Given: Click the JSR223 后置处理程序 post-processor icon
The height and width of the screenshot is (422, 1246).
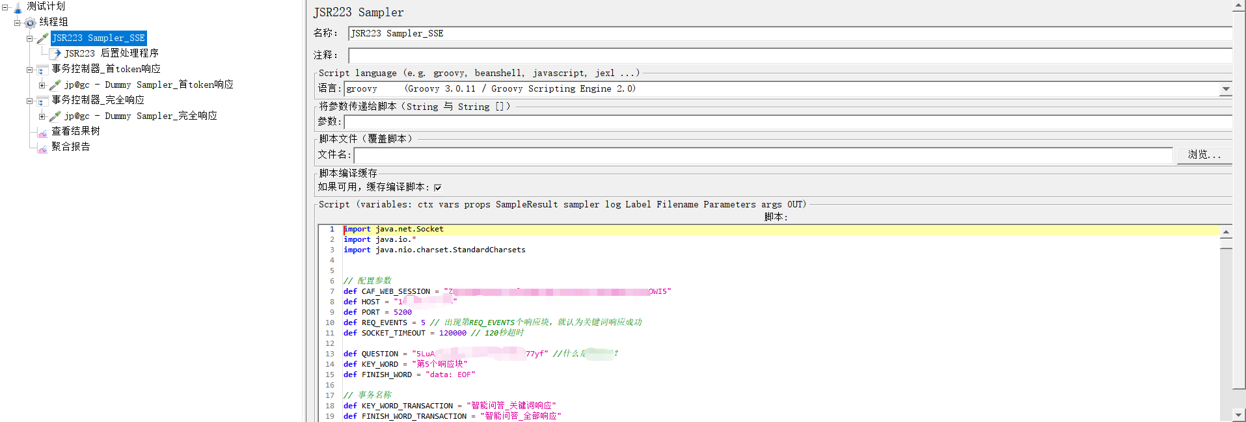Looking at the screenshot, I should [56, 54].
